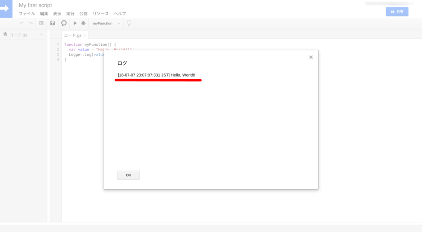The image size is (422, 232).
Task: Open the 実行 menu
Action: [70, 14]
